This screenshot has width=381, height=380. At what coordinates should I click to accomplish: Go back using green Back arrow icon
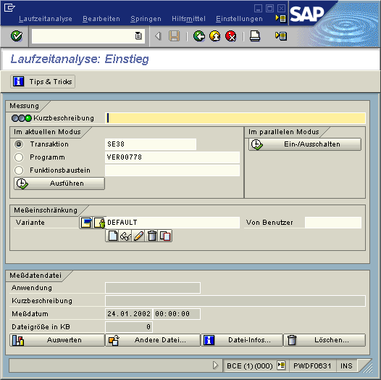tap(199, 36)
